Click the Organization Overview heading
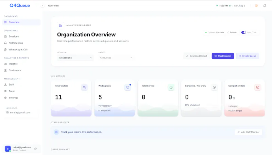272x155 pixels. pos(86,35)
